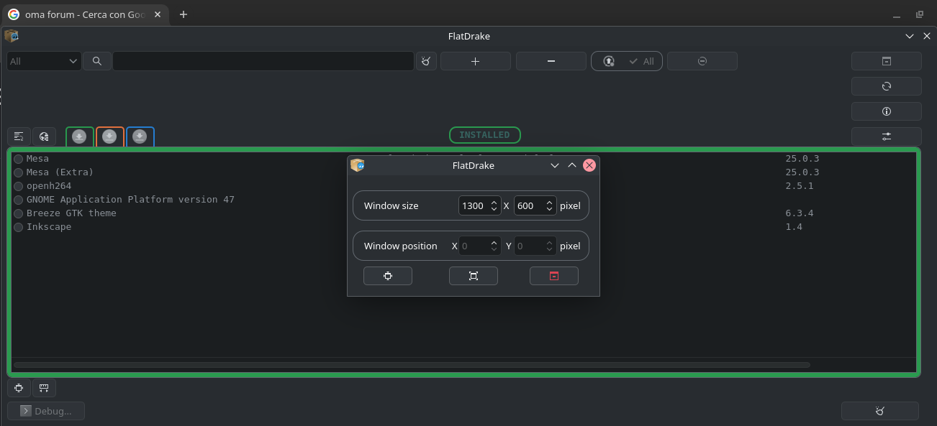937x426 pixels.
Task: Click the horizontal scrollbar of the package list
Action: 412,365
